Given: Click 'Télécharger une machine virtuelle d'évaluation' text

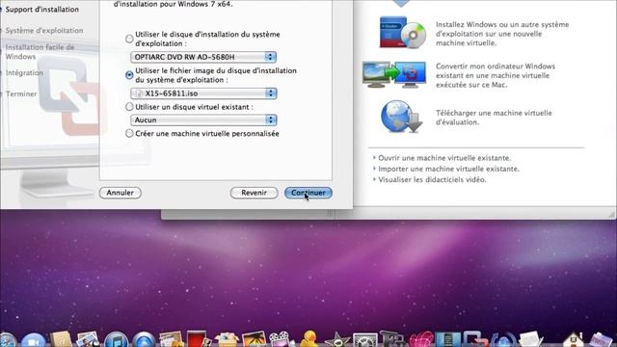Looking at the screenshot, I should [494, 118].
